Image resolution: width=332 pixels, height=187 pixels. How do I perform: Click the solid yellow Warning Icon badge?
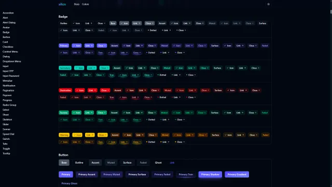click(77, 135)
